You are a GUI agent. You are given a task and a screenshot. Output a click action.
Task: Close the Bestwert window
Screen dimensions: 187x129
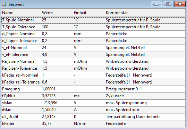pyautogui.click(x=180, y=4)
